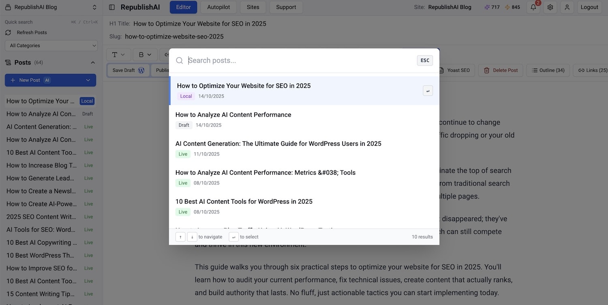The image size is (608, 305).
Task: Open the user profile icon
Action: (x=567, y=7)
